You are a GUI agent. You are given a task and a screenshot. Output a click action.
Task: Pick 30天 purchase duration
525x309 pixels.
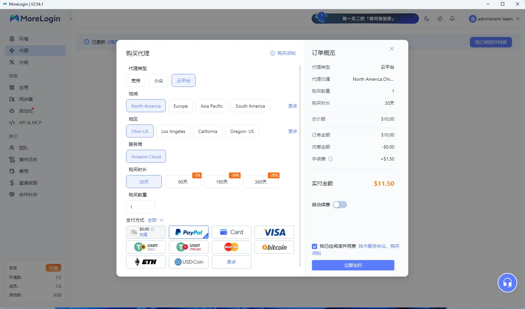(x=144, y=182)
